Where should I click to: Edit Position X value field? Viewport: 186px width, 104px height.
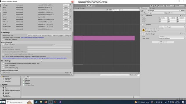pos(163,18)
